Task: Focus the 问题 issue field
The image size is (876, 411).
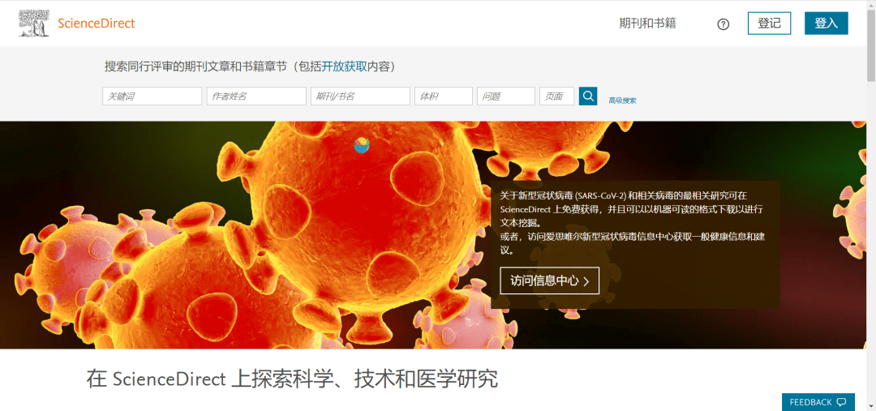Action: click(506, 96)
